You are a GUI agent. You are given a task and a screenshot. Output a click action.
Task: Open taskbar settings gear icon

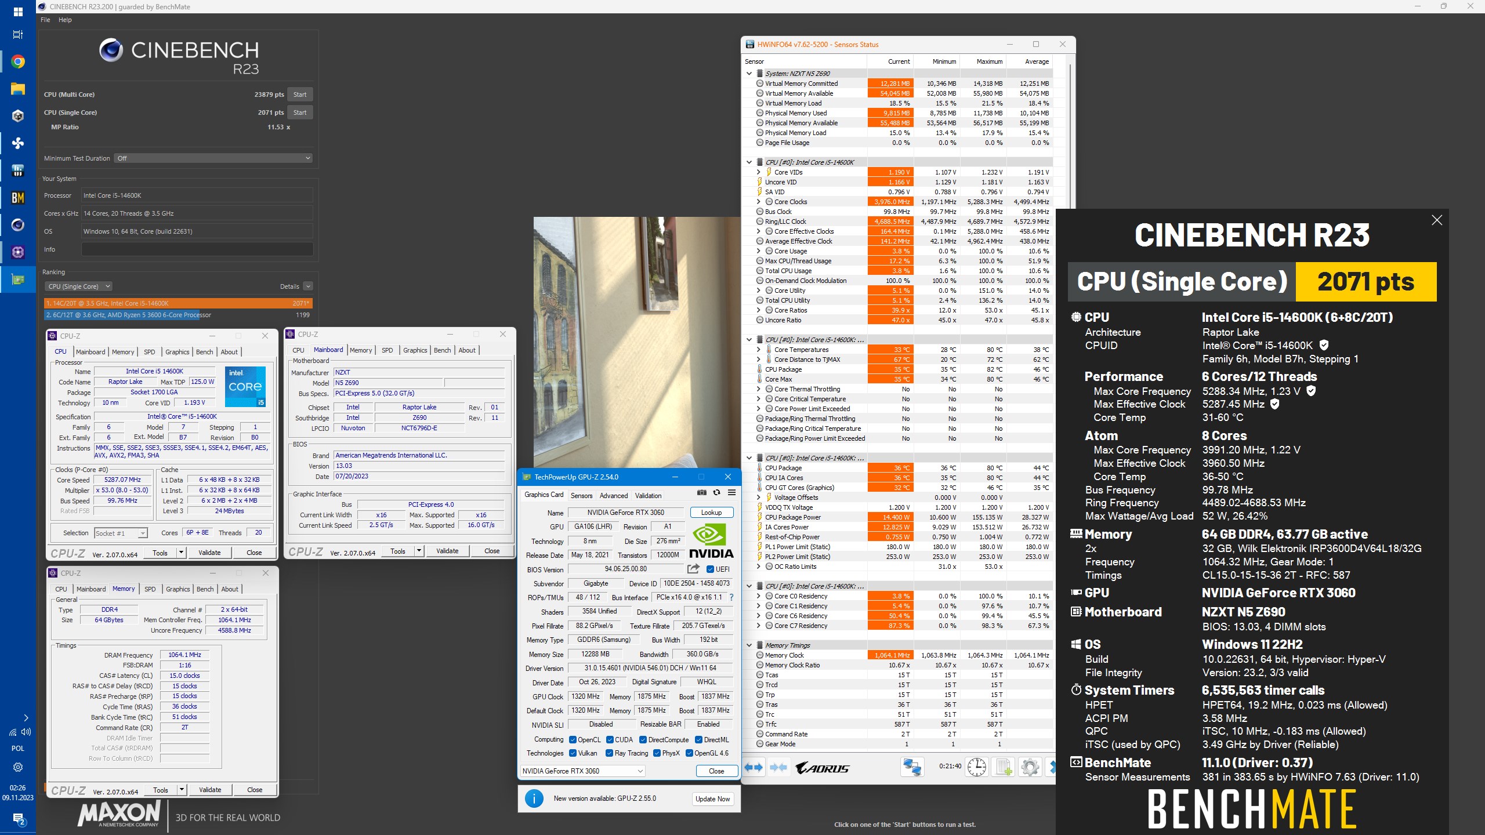click(18, 767)
